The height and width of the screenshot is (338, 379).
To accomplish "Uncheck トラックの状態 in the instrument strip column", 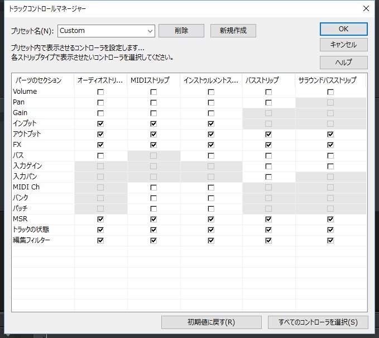I will pyautogui.click(x=211, y=230).
